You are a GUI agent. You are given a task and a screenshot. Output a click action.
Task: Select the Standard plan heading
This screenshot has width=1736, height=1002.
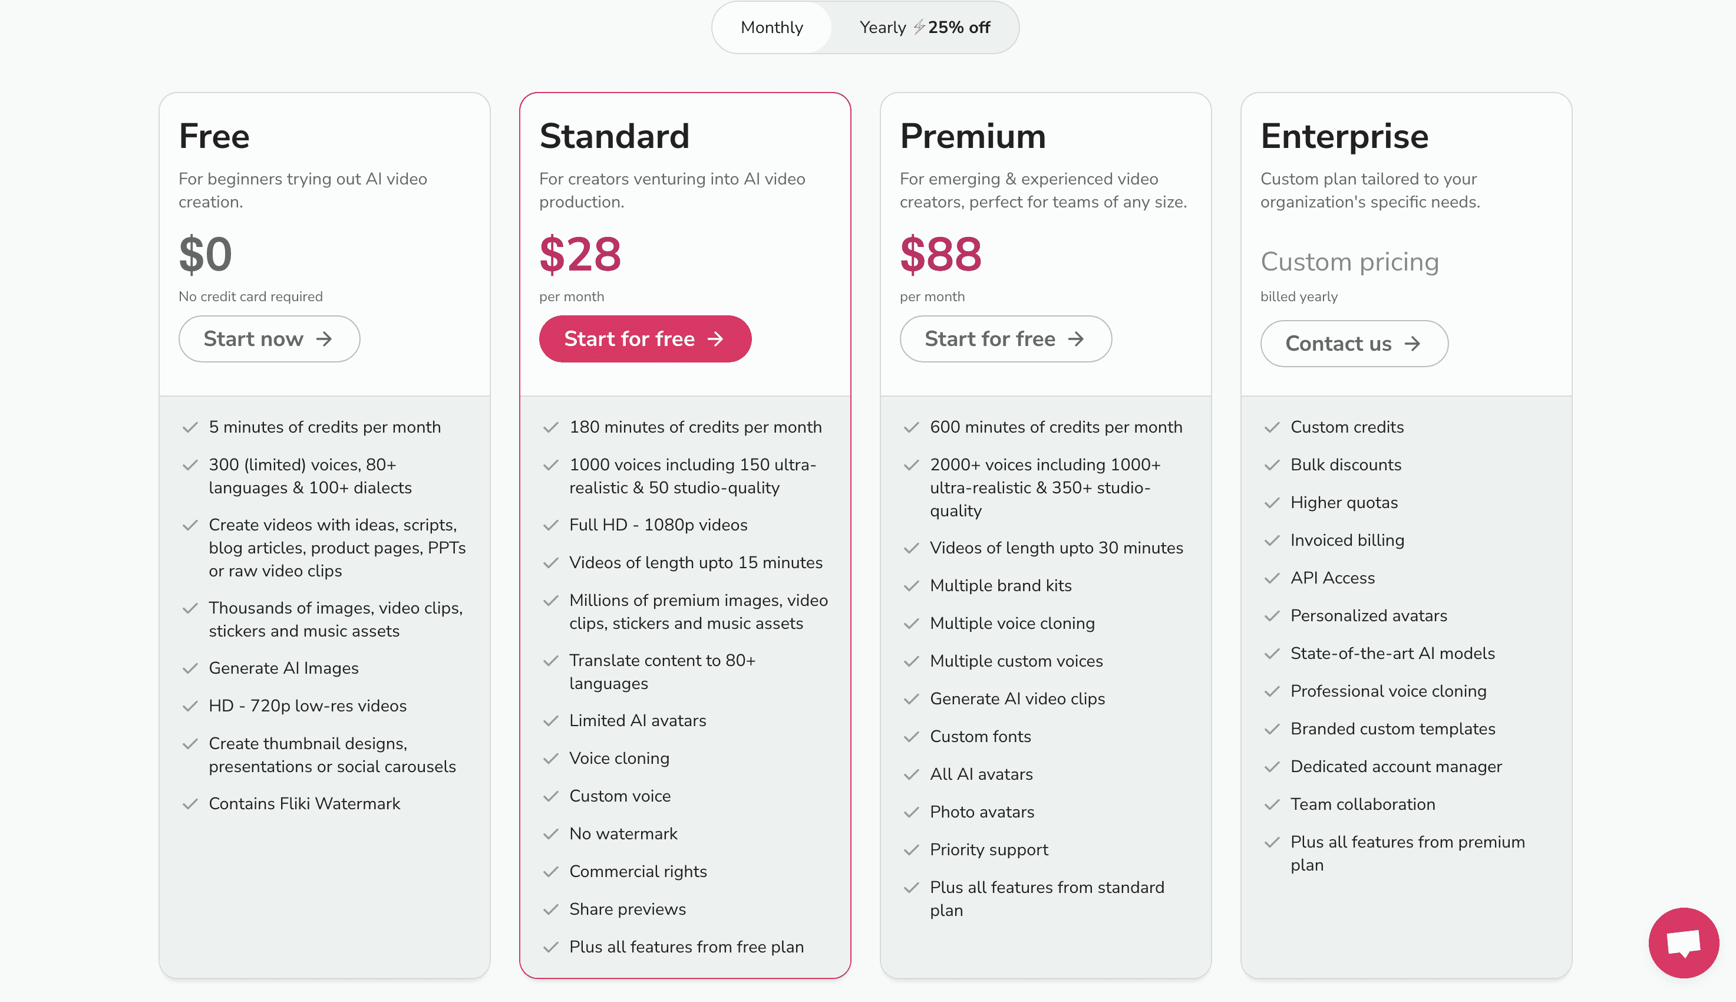613,136
